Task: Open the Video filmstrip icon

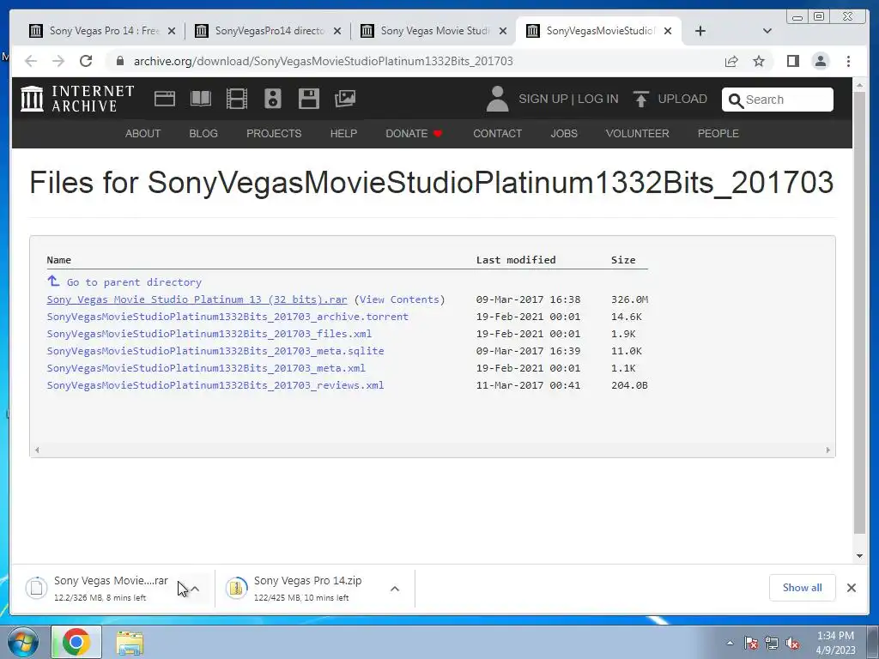Action: [x=237, y=99]
